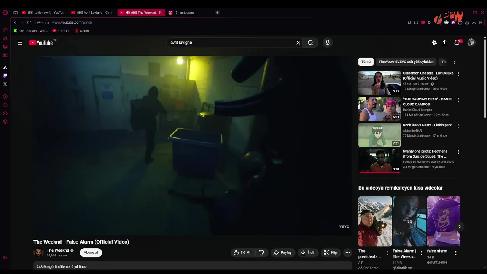Open Extensions cube in the left sidebar
487x274 pixels.
(5, 113)
